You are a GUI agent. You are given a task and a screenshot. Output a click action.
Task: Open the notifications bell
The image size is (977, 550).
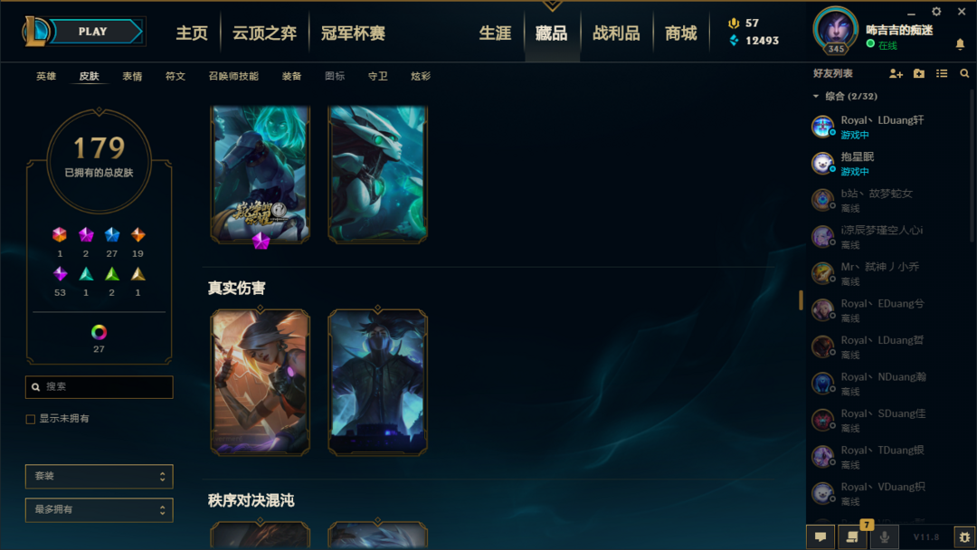coord(960,44)
